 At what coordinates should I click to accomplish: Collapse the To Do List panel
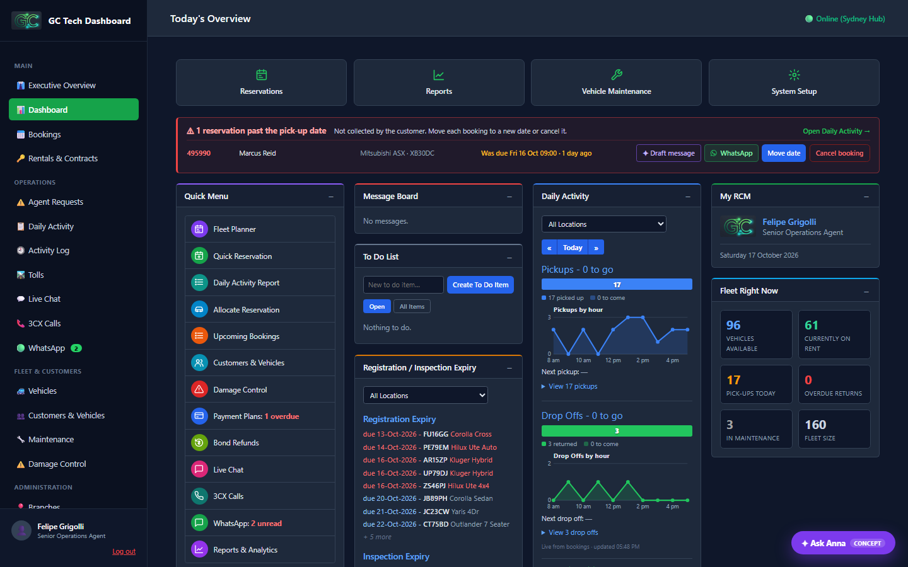point(509,257)
